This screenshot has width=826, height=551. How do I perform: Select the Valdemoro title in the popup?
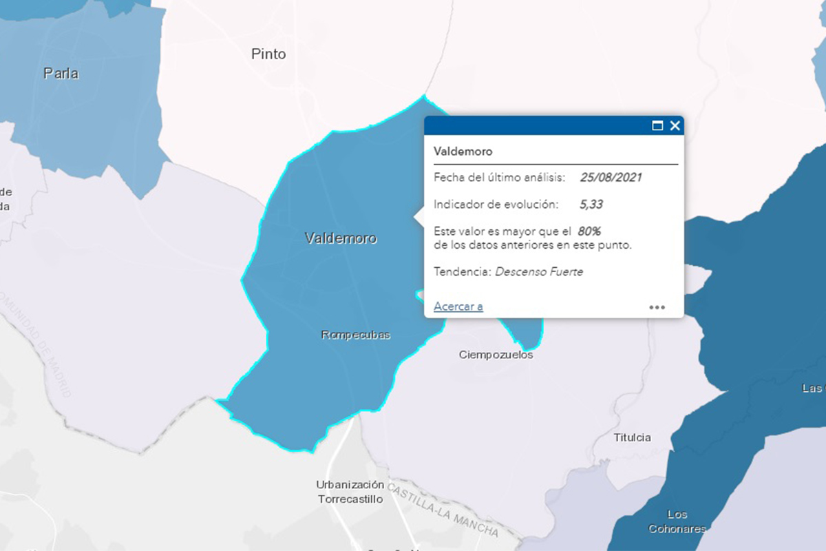coord(463,151)
